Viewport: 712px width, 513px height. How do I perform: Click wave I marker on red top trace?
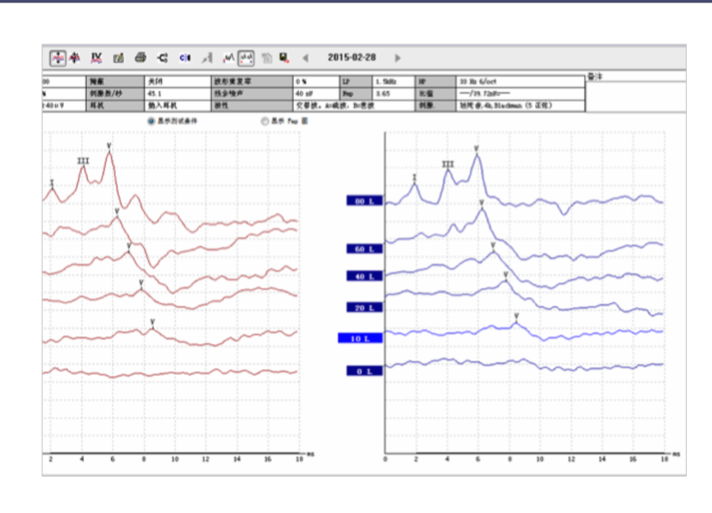(x=52, y=183)
